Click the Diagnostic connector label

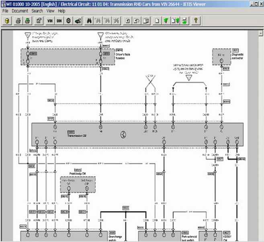(237, 56)
